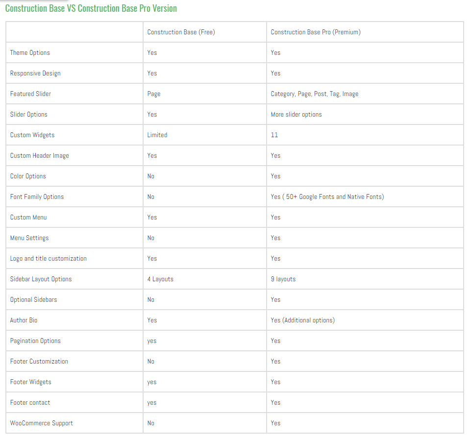Click the 'Color Options' row label
The image size is (470, 441).
(28, 176)
